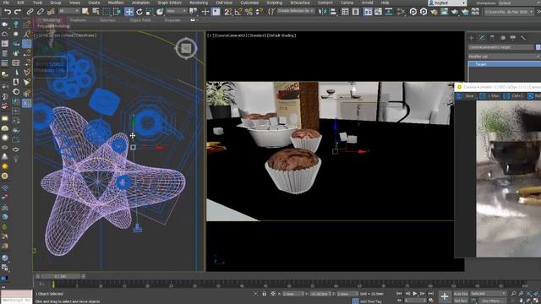
Task: Click the Align tool icon
Action: [x=333, y=12]
